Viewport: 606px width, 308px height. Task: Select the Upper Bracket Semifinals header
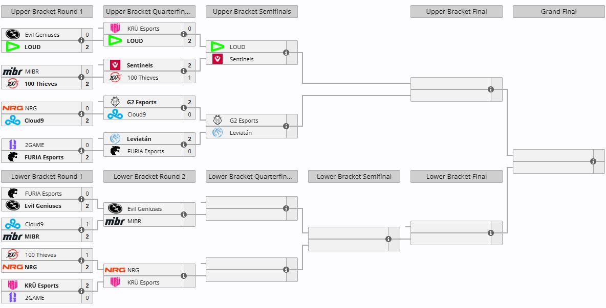point(252,12)
